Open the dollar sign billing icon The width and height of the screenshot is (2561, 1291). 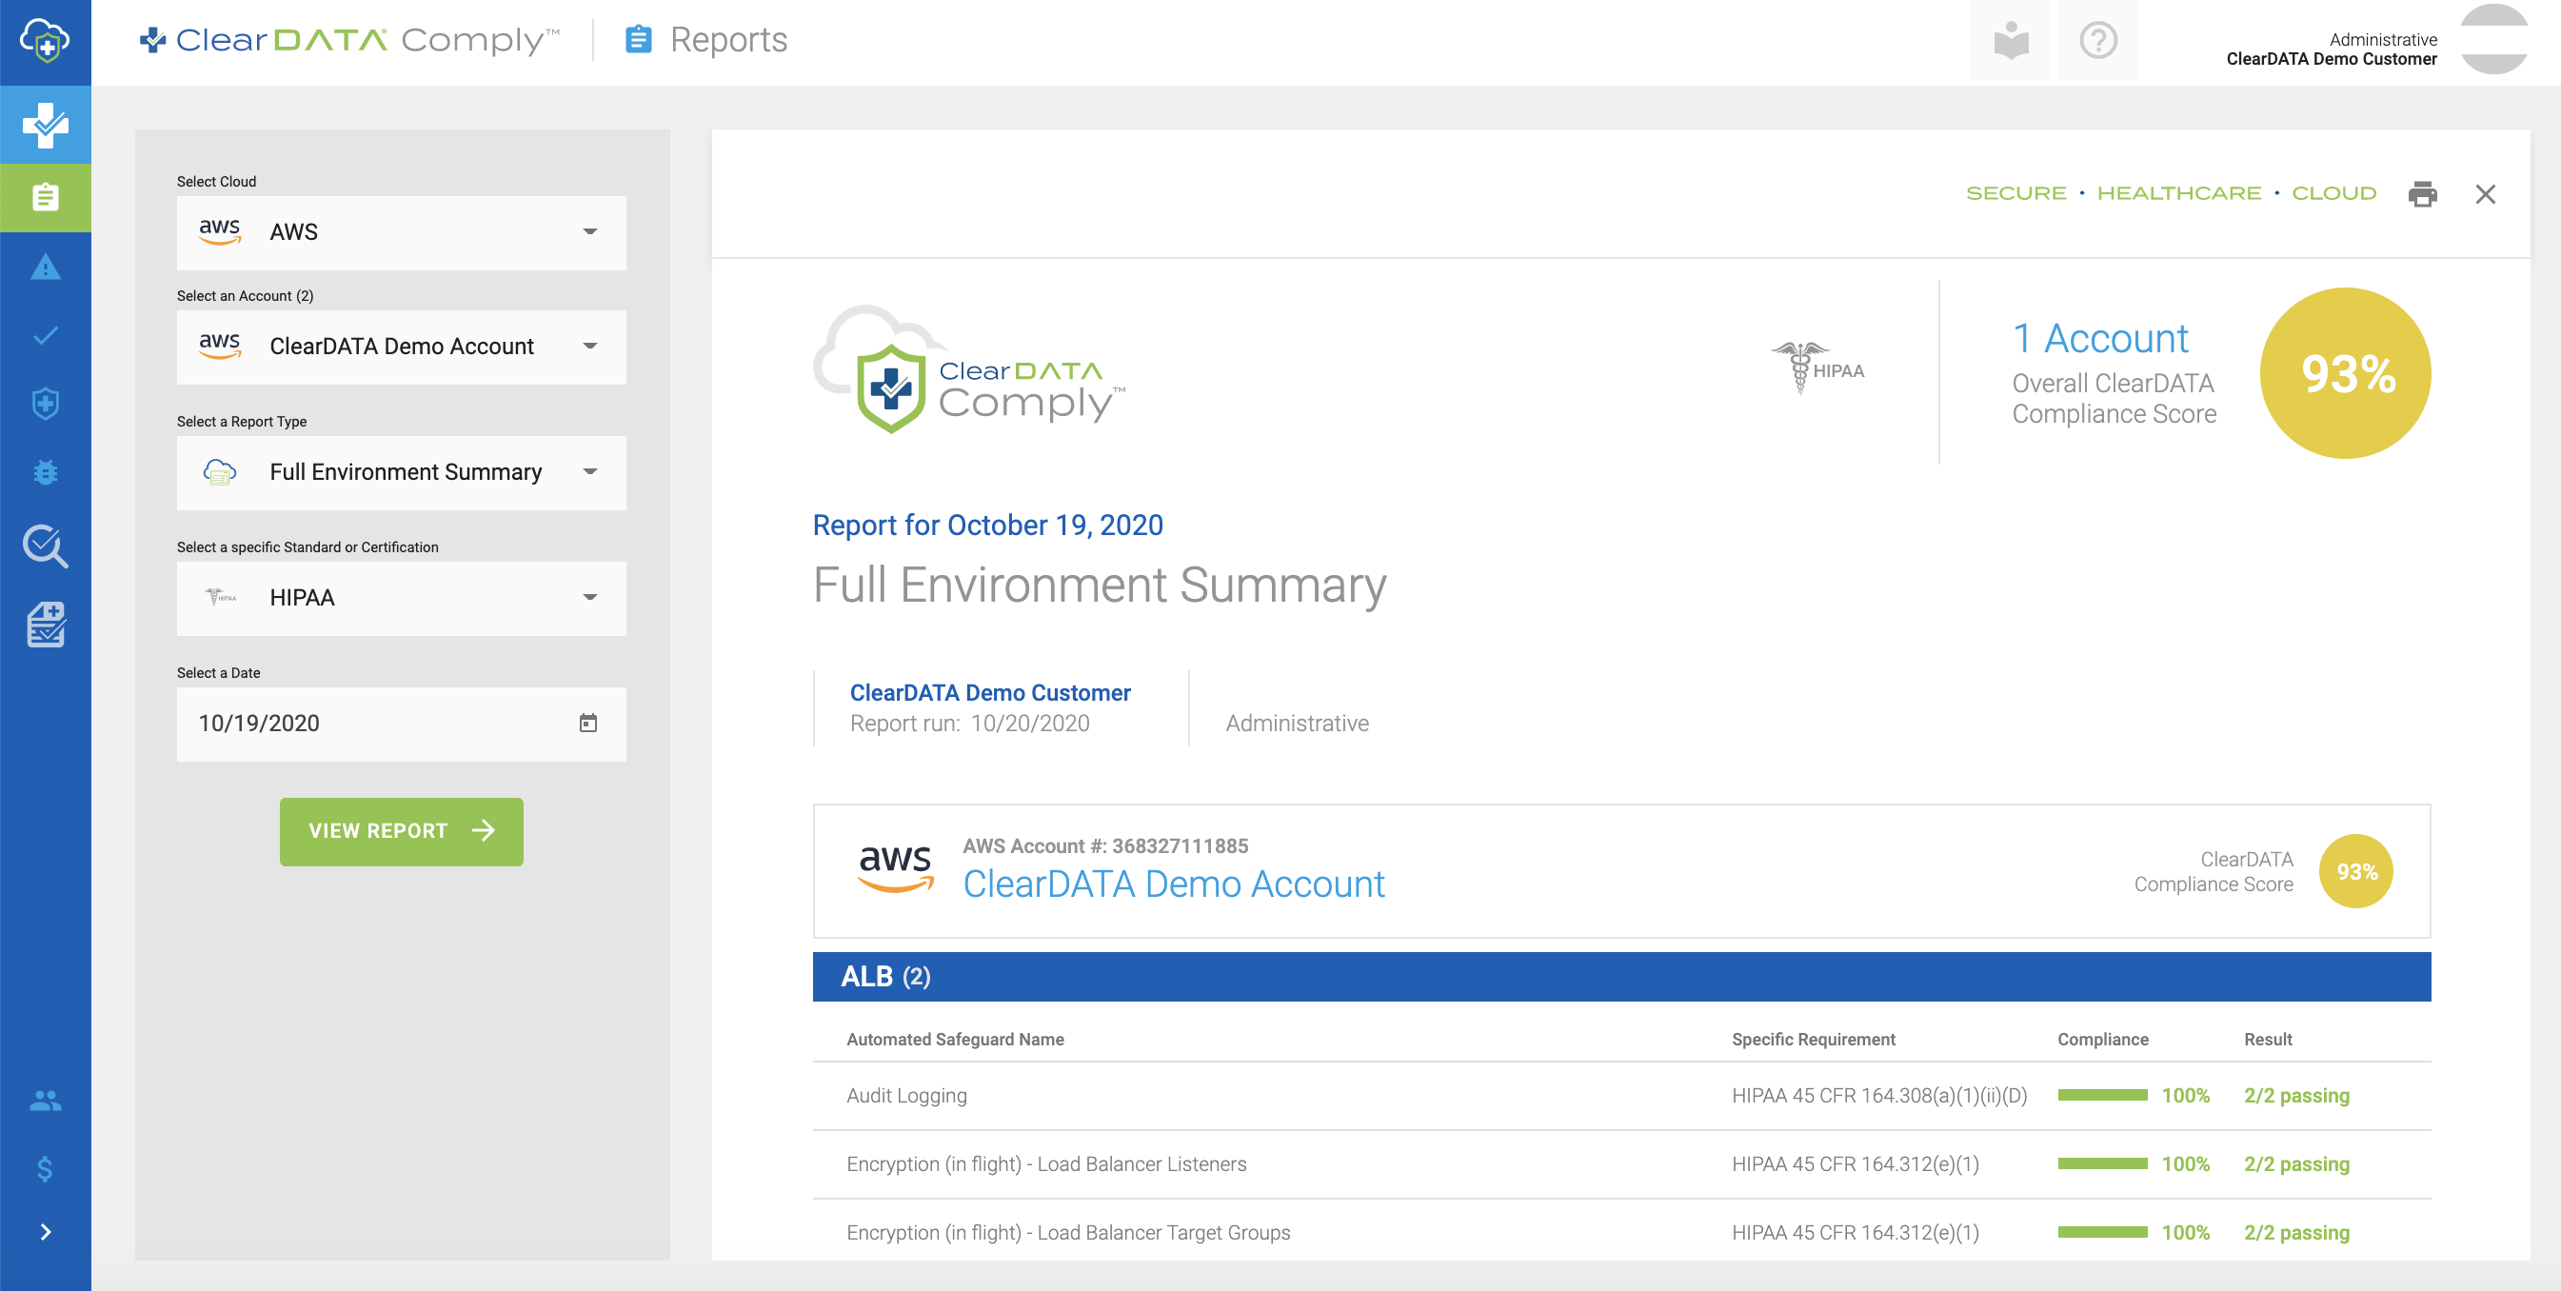click(x=45, y=1168)
